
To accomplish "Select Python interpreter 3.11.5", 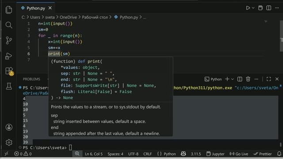I will pyautogui.click(x=196, y=154).
